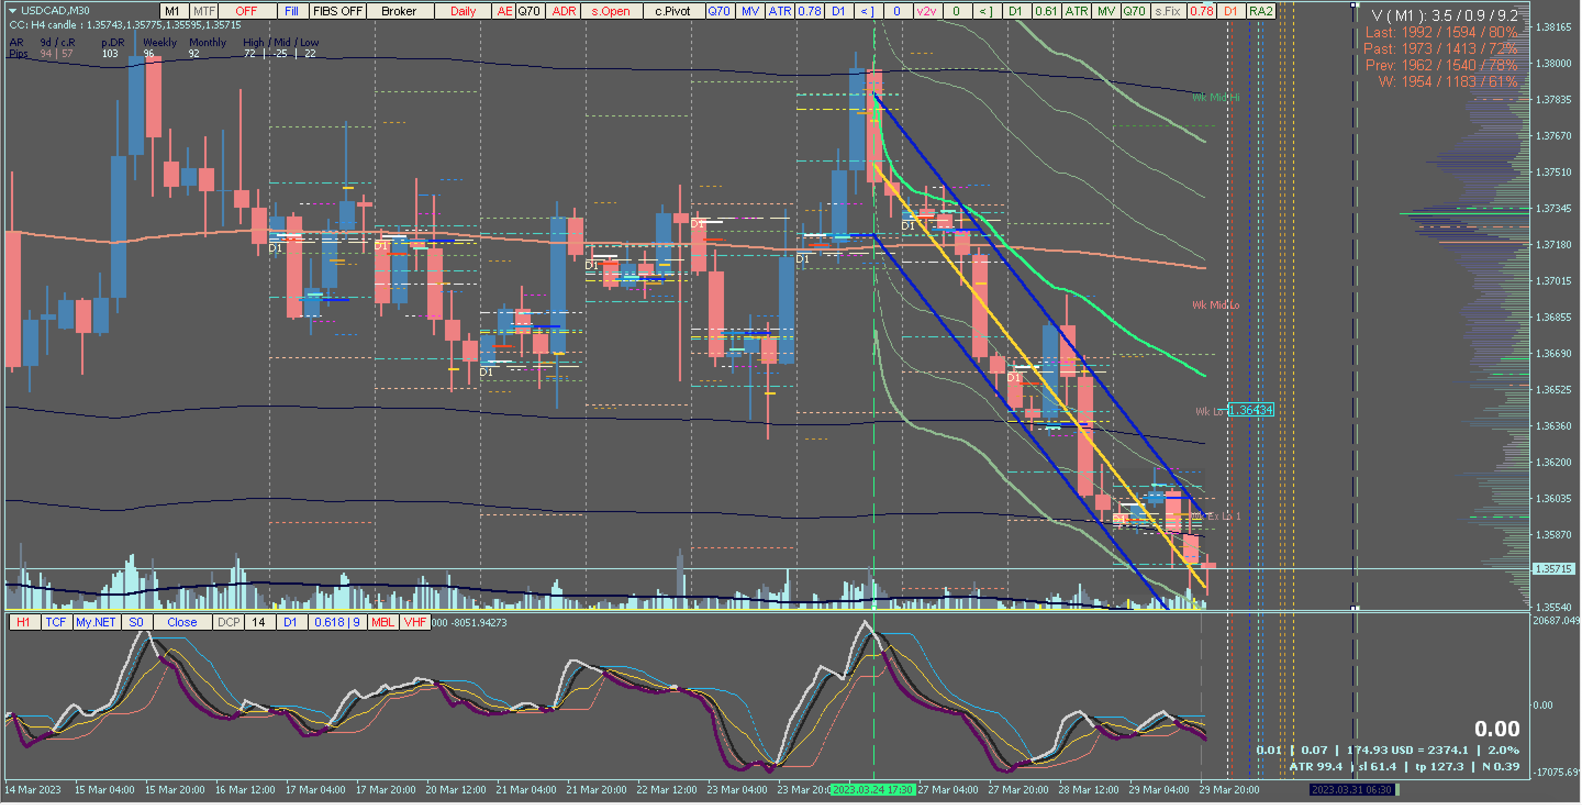Toggle the MTF button
The height and width of the screenshot is (805, 1582).
pos(204,11)
